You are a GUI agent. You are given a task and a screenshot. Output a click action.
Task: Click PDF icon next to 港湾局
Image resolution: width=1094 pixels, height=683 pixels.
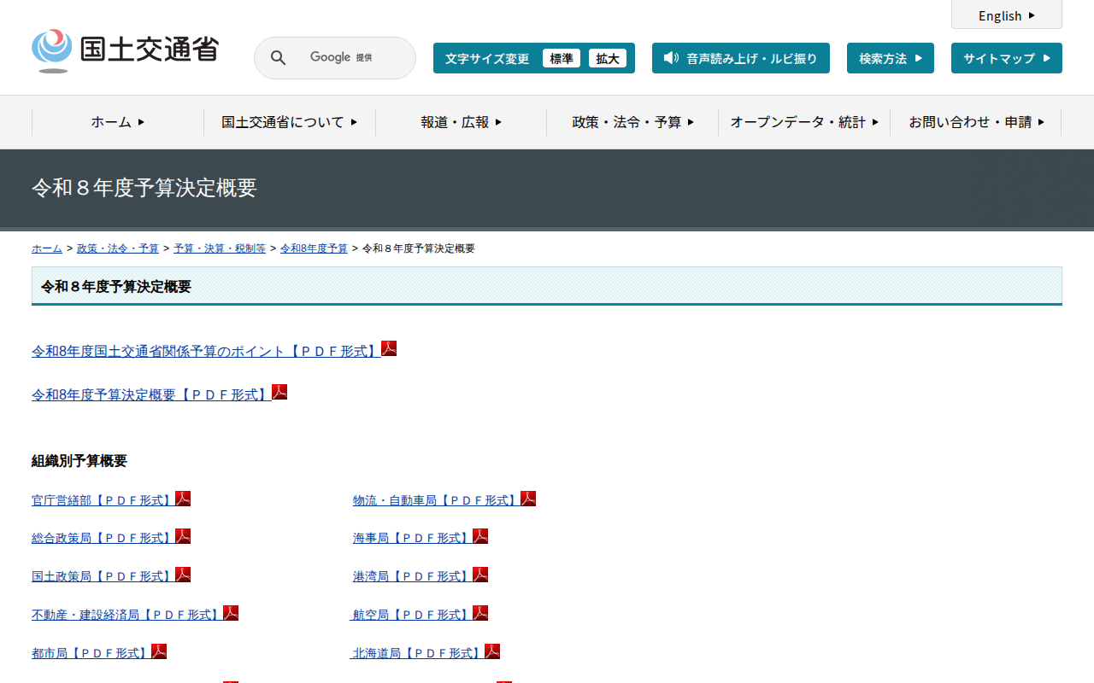point(480,575)
